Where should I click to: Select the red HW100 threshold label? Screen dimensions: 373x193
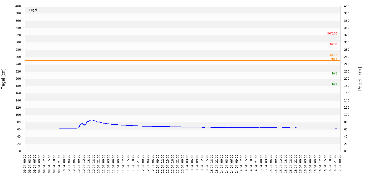[x=332, y=33]
